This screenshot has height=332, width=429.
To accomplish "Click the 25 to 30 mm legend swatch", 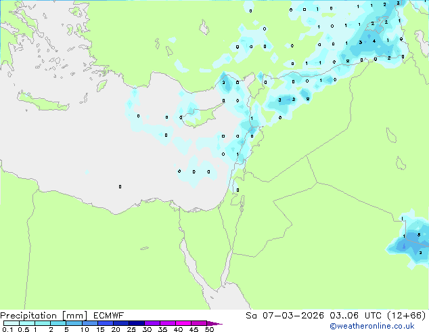I will click(137, 323).
